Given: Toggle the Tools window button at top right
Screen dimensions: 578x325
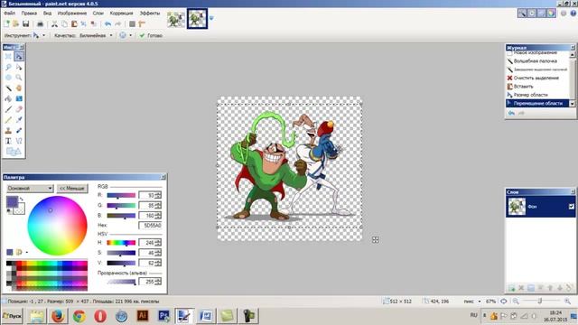Looking at the screenshot, I should click(522, 14).
